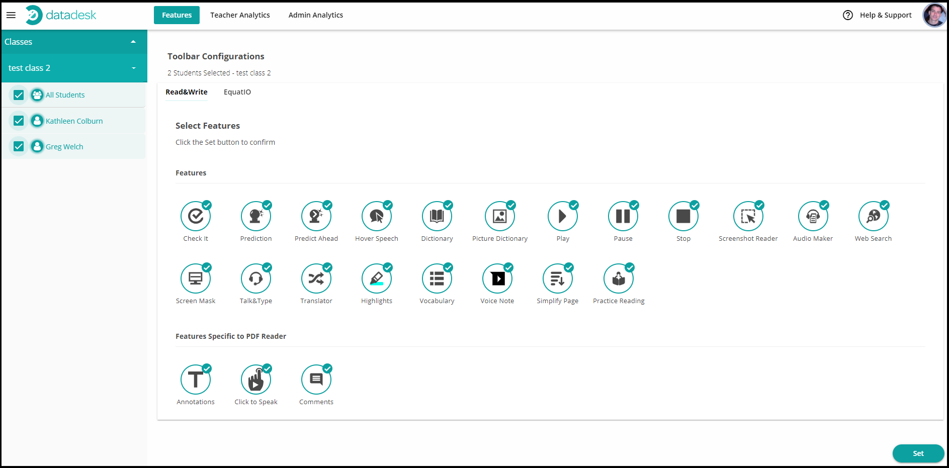Click the Play feature icon
The image size is (949, 468).
563,216
